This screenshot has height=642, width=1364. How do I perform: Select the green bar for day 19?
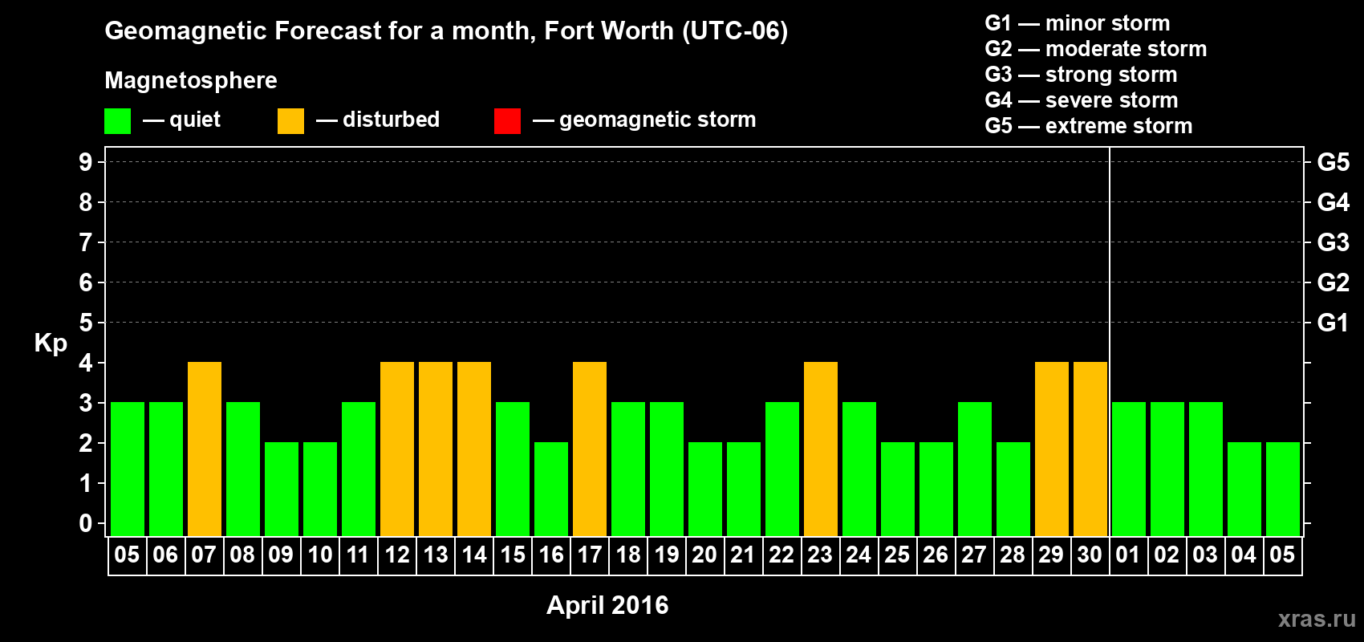667,469
